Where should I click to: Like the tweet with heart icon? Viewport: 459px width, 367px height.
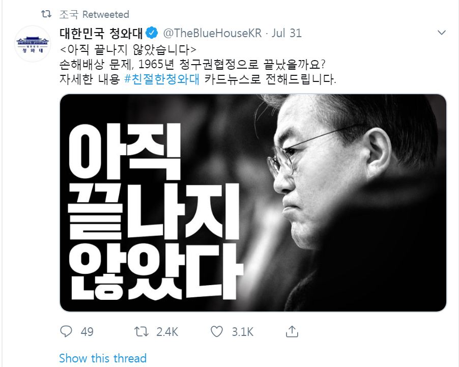(217, 331)
